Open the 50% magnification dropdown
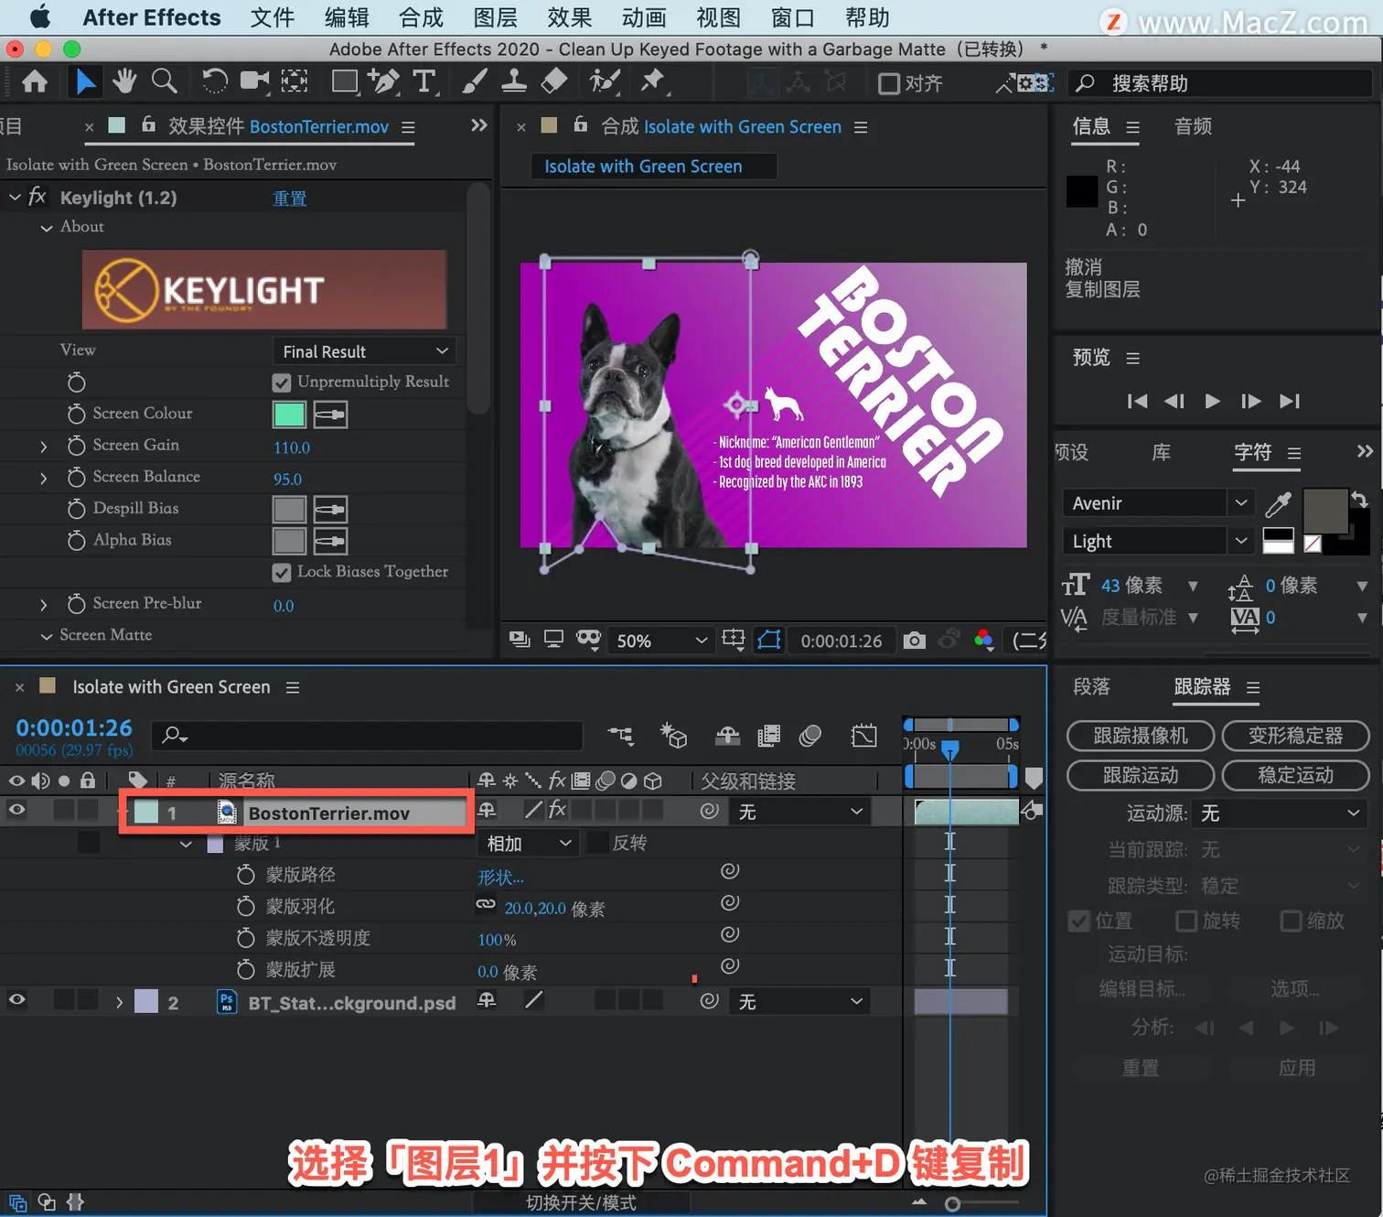The height and width of the screenshot is (1217, 1383). (660, 641)
